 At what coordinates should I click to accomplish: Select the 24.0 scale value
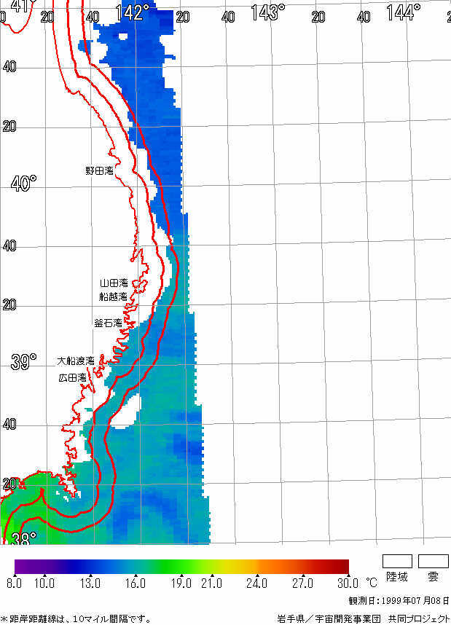[x=256, y=583]
